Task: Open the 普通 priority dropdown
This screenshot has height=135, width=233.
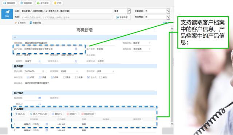Action: tap(129, 11)
